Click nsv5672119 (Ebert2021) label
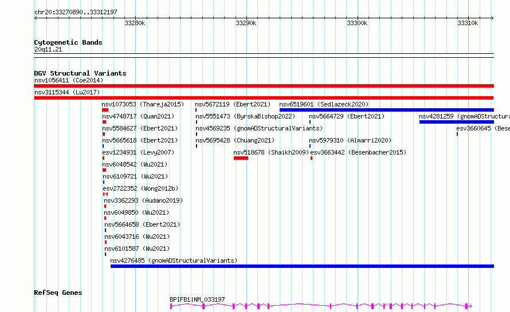Image resolution: width=510 pixels, height=312 pixels. click(233, 104)
